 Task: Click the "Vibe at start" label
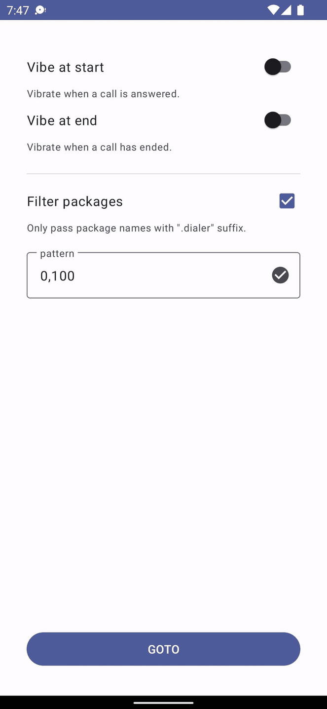66,67
